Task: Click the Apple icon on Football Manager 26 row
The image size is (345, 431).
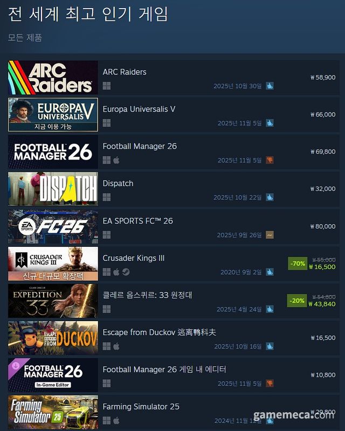Action: coord(116,160)
